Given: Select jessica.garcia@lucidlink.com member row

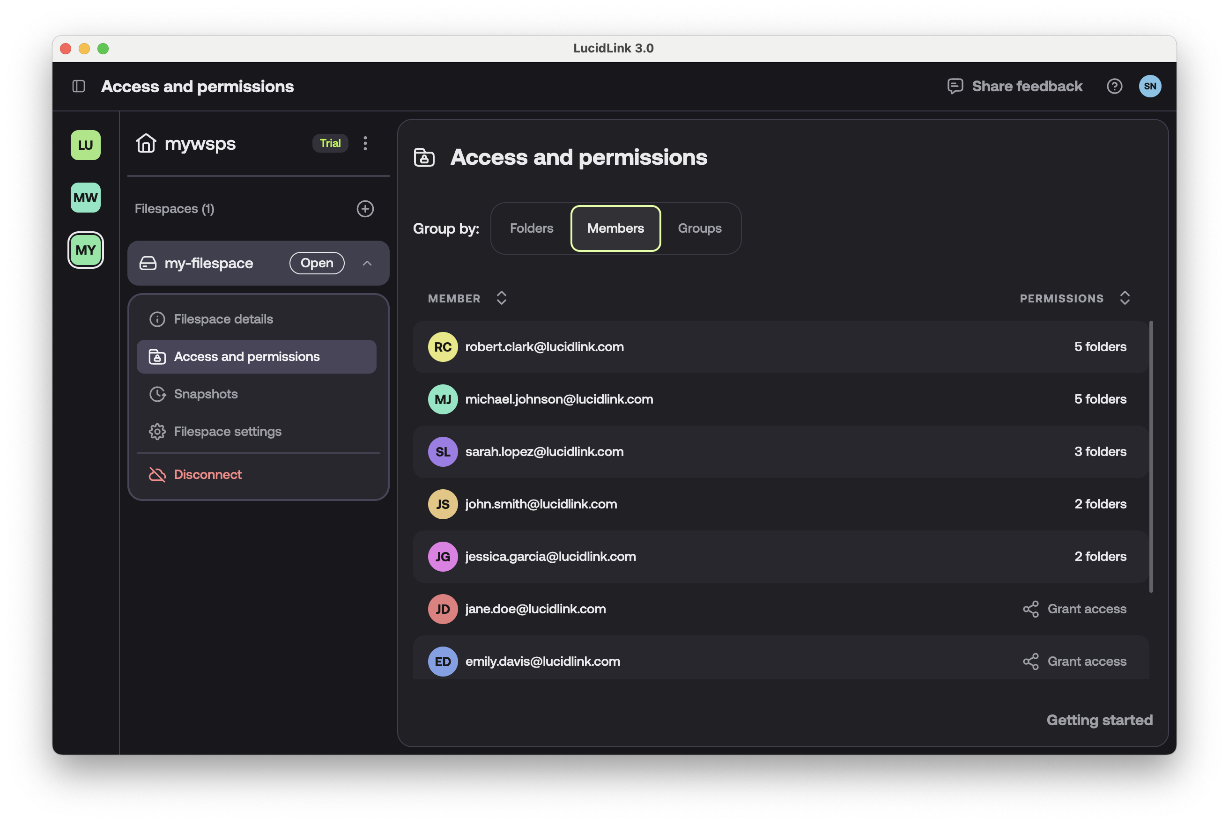Looking at the screenshot, I should pos(781,557).
